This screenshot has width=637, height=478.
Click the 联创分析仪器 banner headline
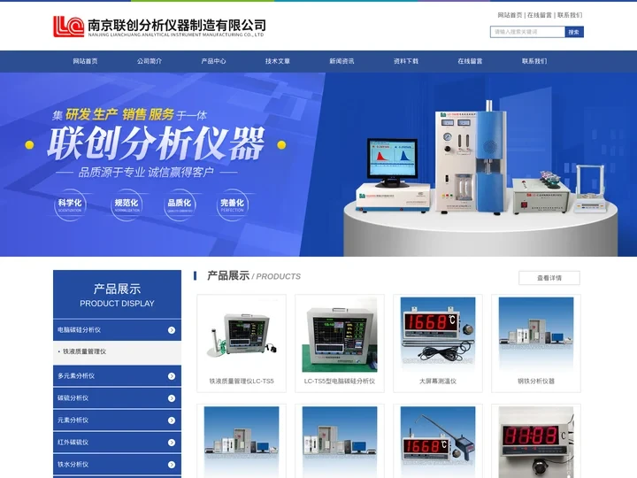click(x=157, y=143)
